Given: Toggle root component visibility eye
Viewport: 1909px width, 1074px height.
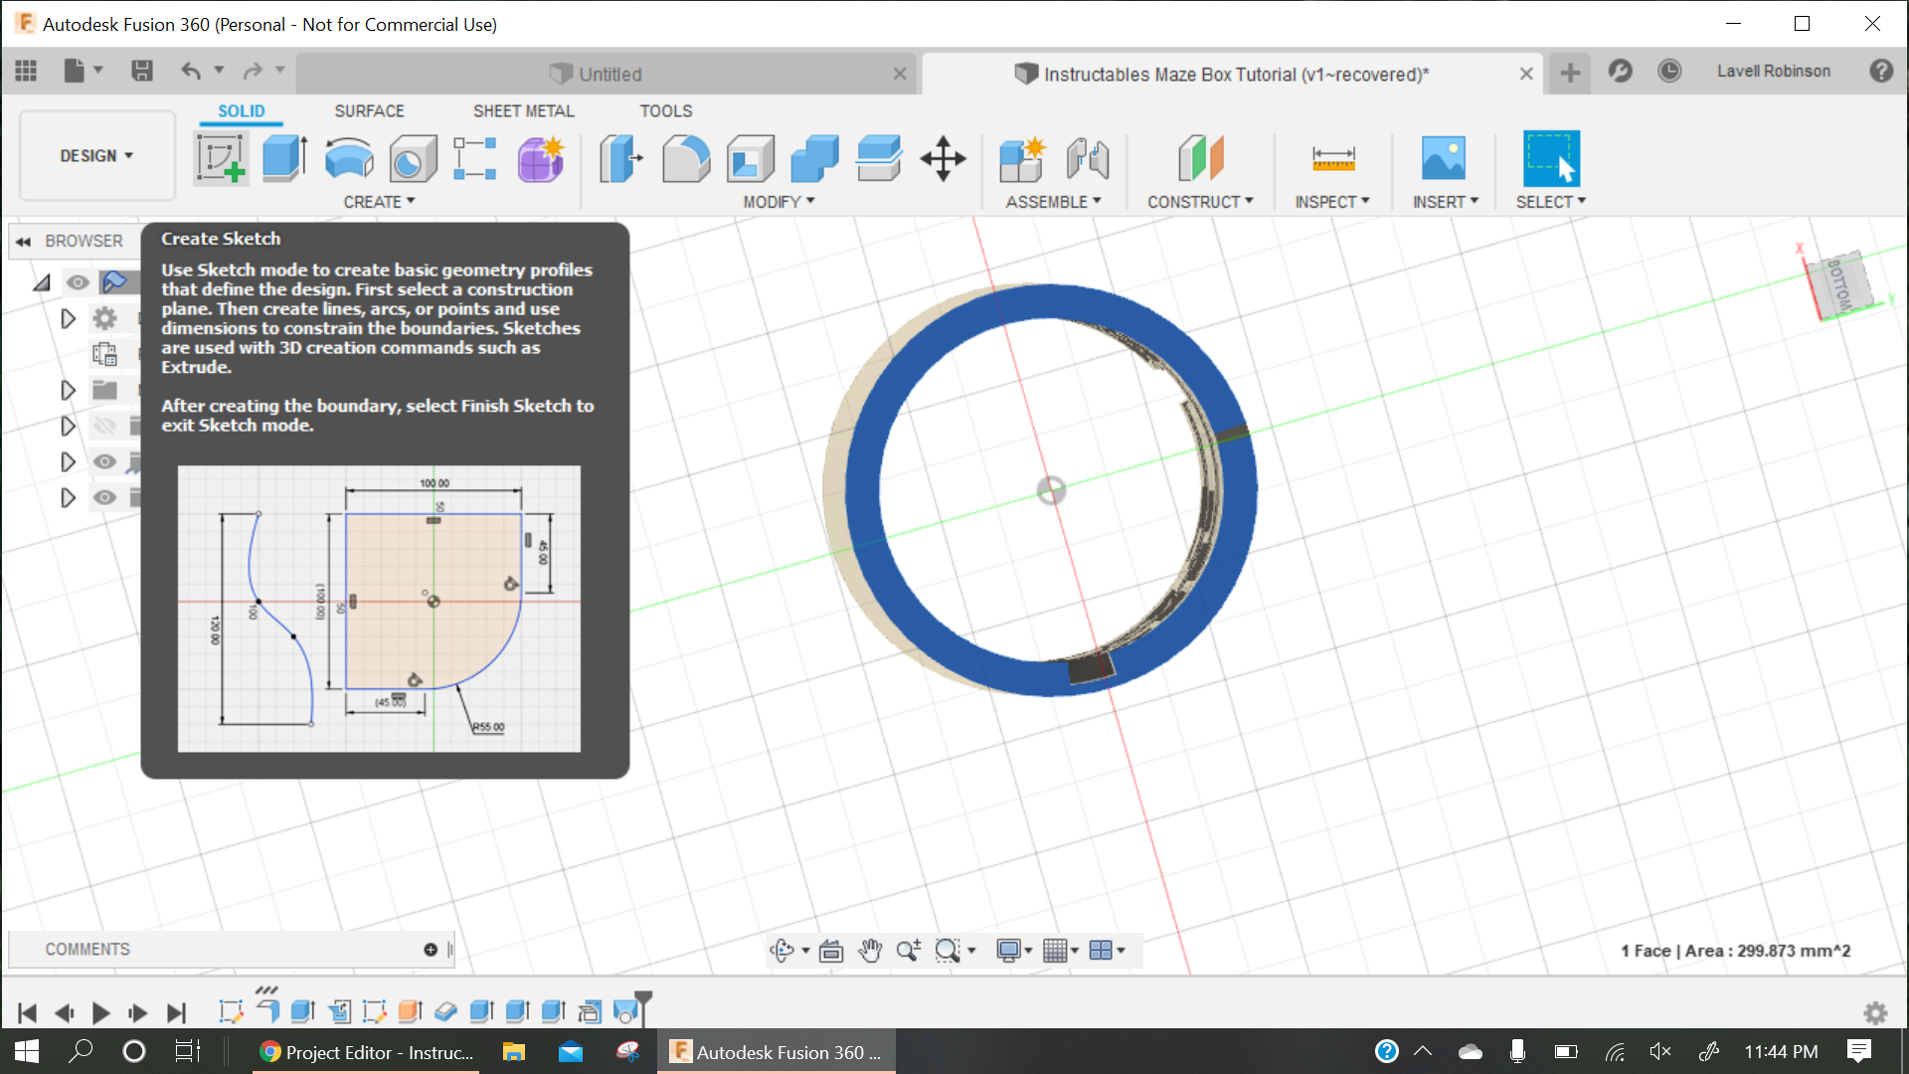Looking at the screenshot, I should click(x=78, y=283).
